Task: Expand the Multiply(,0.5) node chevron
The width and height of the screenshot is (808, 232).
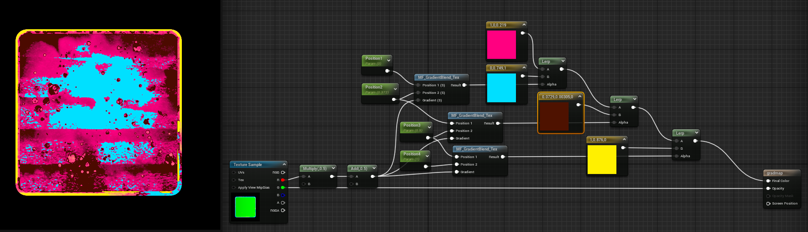Action: pos(333,168)
